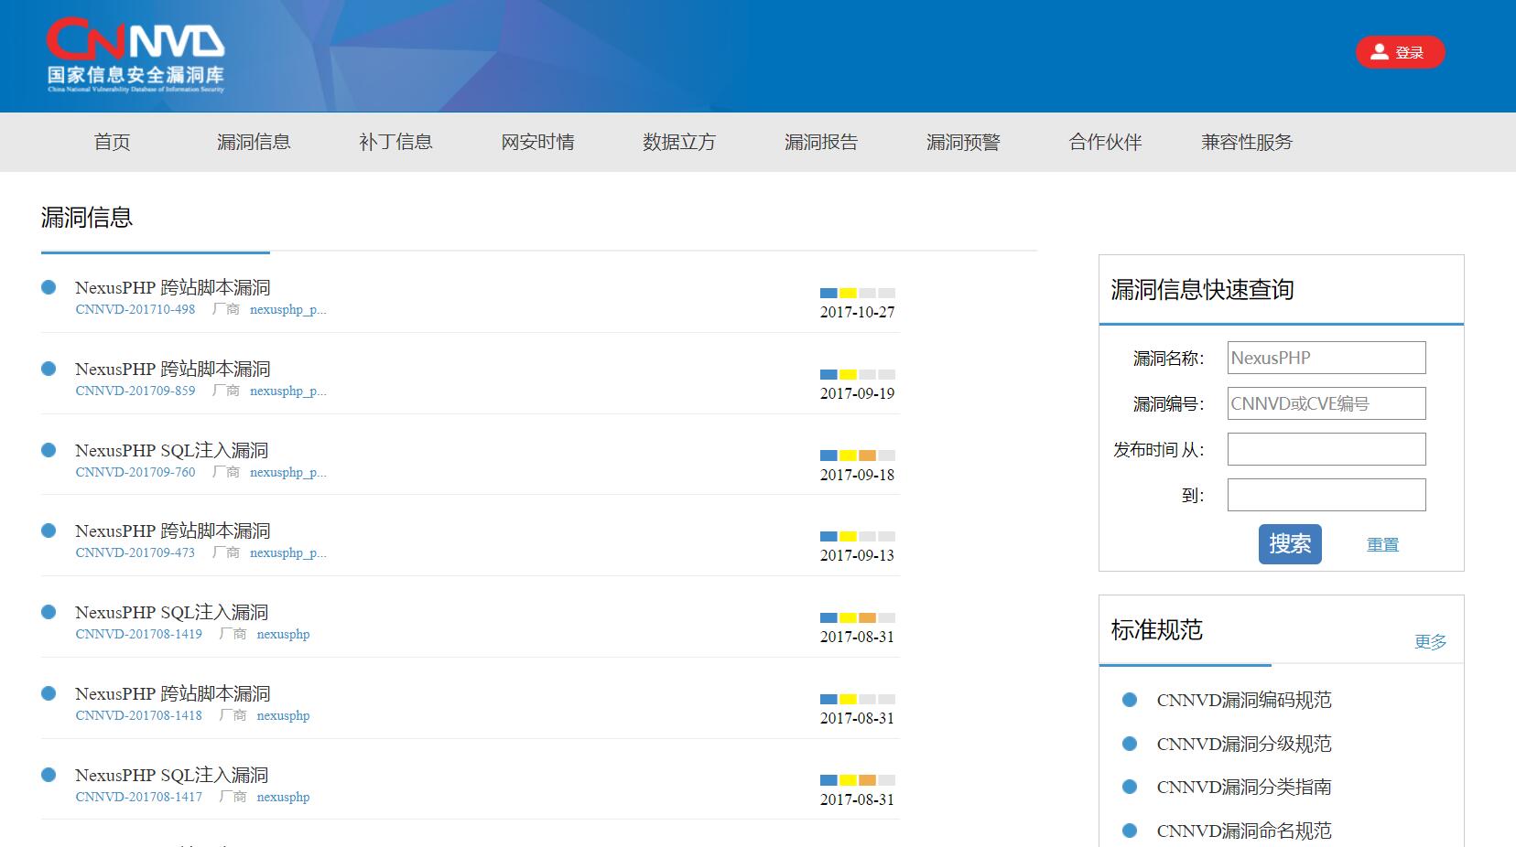Click bullet icon beside CNNVD-201710-498 entry
This screenshot has height=847, width=1516.
(49, 287)
